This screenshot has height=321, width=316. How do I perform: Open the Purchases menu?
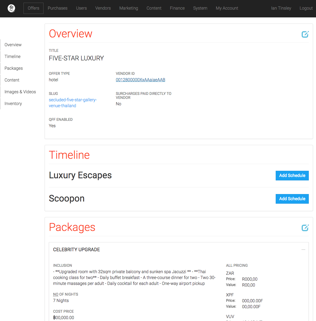pyautogui.click(x=57, y=8)
